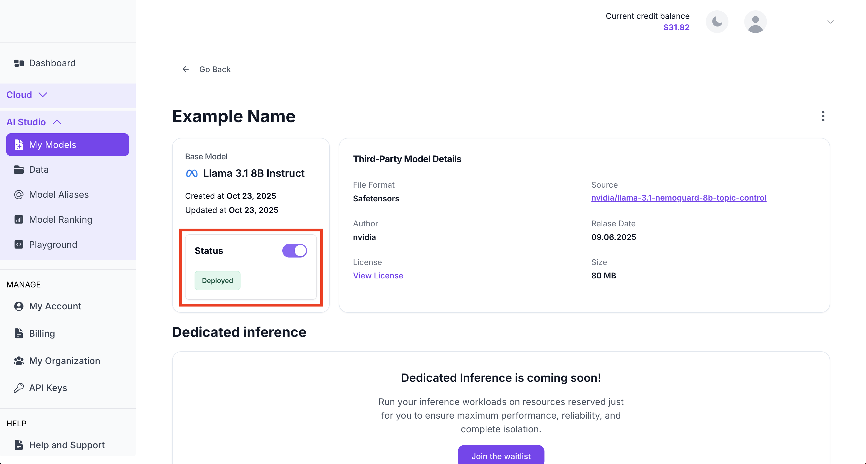Click the My Organization people icon

pos(19,361)
